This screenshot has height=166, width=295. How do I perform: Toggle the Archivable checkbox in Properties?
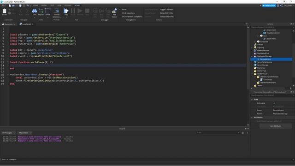click(x=274, y=103)
